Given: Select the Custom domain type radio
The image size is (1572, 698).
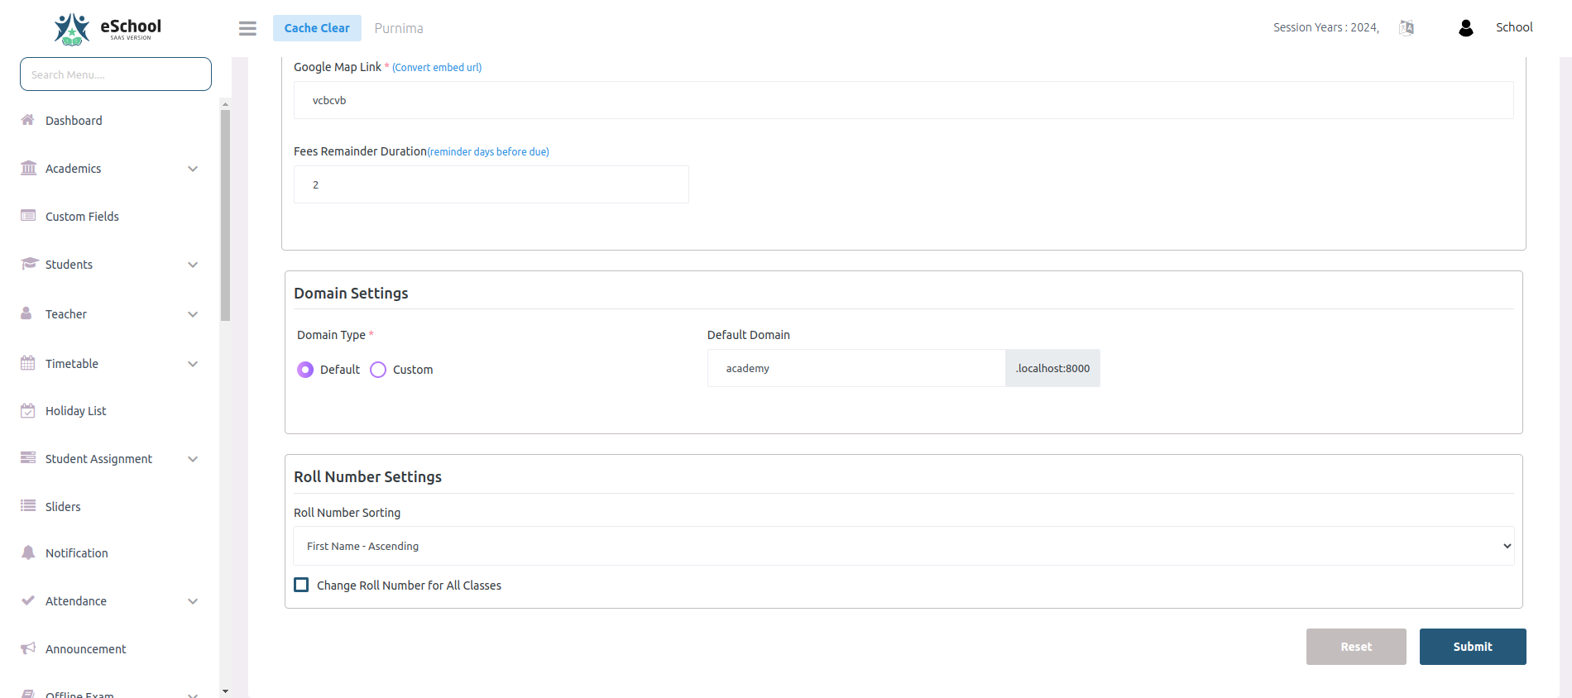Looking at the screenshot, I should (x=378, y=370).
